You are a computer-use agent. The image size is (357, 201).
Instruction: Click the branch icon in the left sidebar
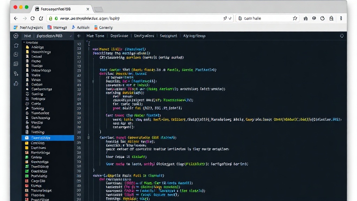tap(16, 74)
